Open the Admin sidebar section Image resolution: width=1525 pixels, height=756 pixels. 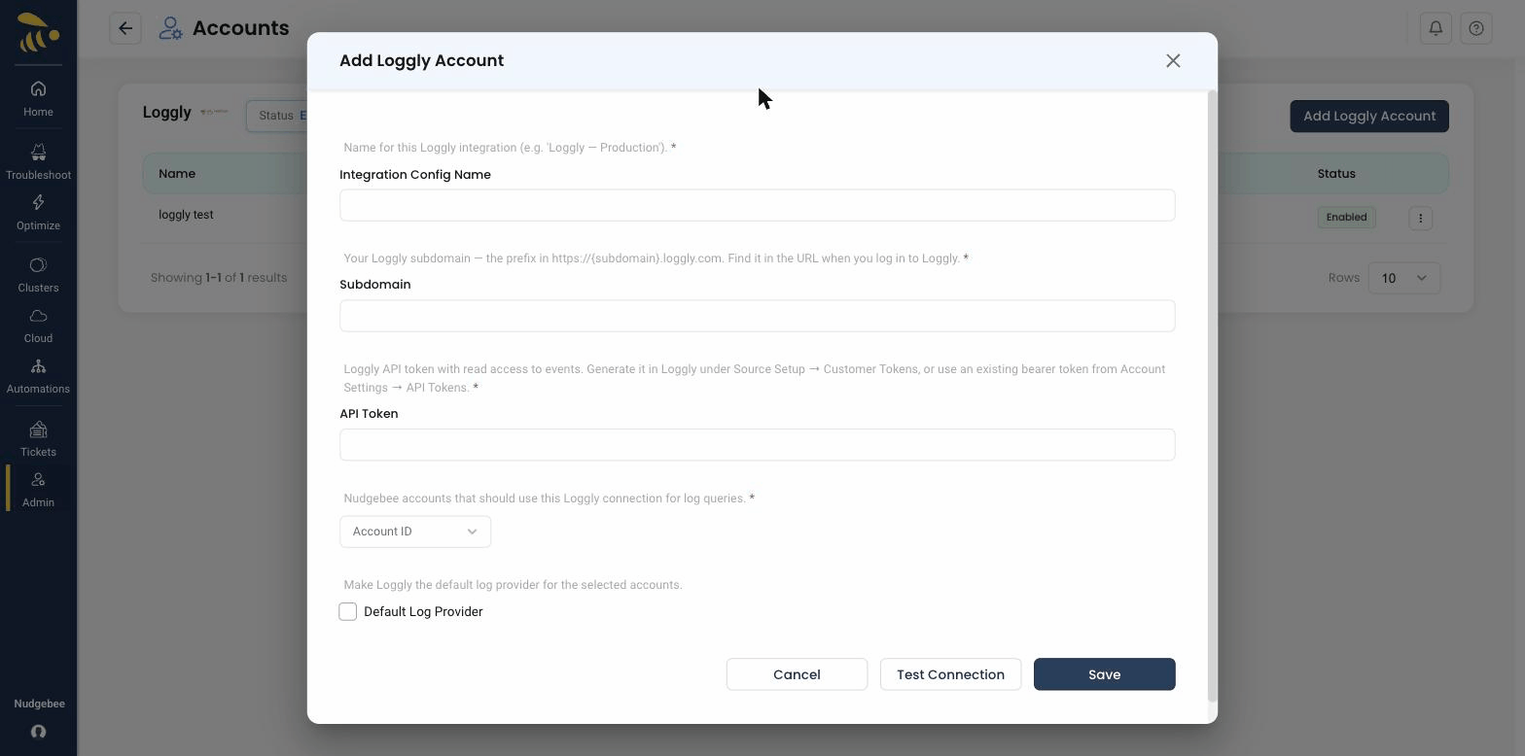coord(38,490)
